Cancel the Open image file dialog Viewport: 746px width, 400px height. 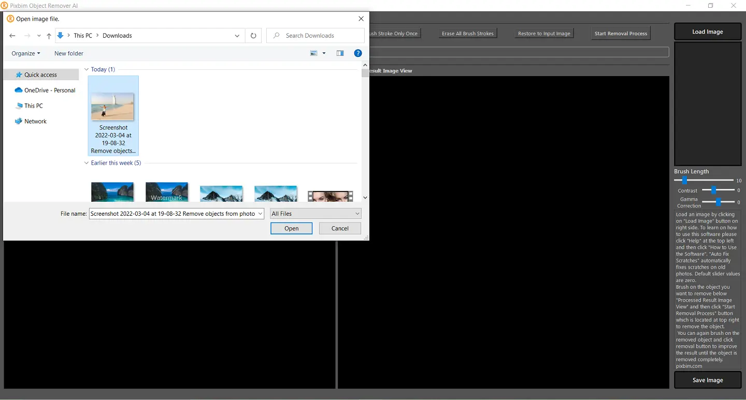point(340,228)
